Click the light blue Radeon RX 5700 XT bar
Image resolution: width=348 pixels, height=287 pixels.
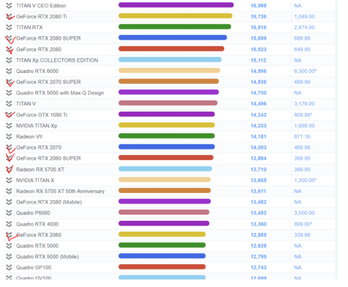(x=165, y=169)
